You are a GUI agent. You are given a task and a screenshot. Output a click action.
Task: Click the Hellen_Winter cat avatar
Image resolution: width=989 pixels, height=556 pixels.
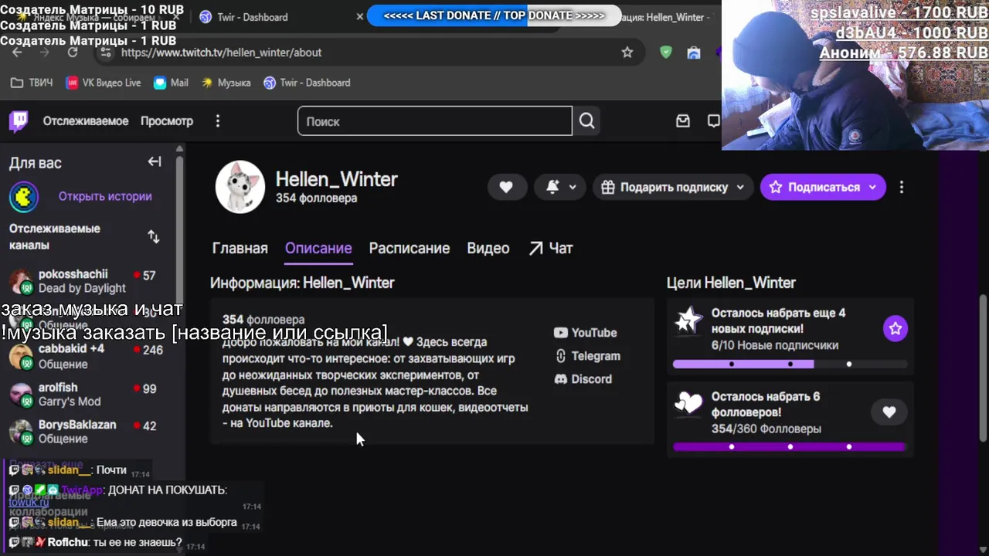pyautogui.click(x=240, y=187)
